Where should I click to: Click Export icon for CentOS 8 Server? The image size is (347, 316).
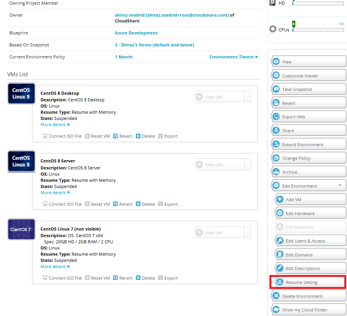pos(161,204)
